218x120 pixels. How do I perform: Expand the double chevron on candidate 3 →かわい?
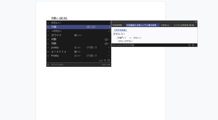[109, 31]
